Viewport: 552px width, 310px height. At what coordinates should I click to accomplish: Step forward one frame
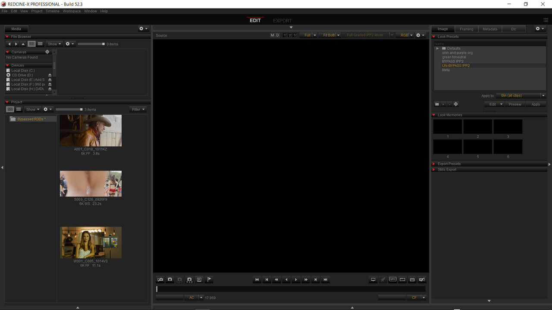pos(316,279)
